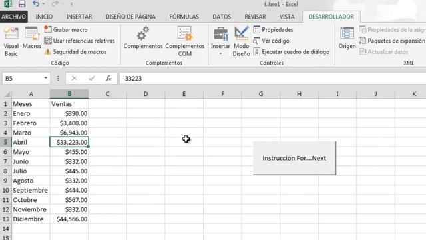Screen dimensions: 426x240
Task: Expand the Insertar controls dropdown
Action: point(220,53)
